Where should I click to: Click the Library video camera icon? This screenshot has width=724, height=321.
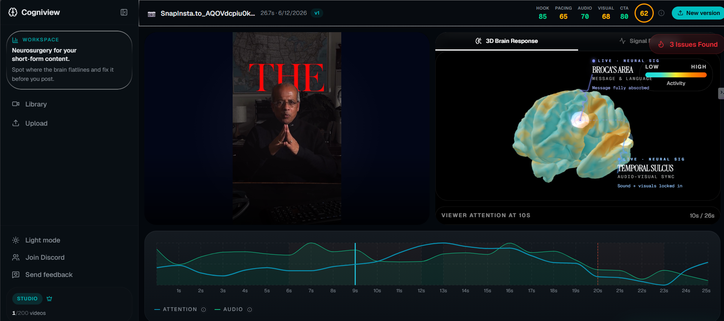coord(16,104)
